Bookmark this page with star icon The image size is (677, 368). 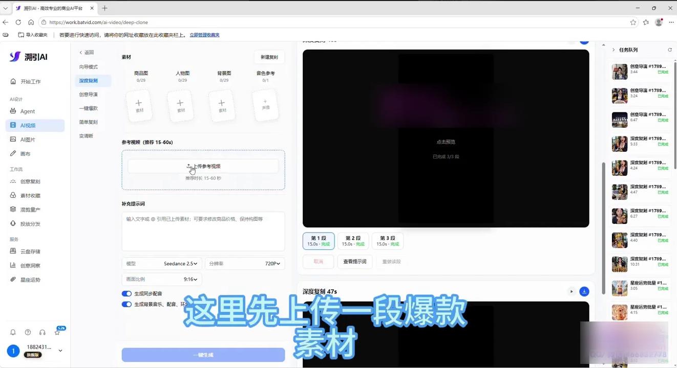(x=633, y=22)
